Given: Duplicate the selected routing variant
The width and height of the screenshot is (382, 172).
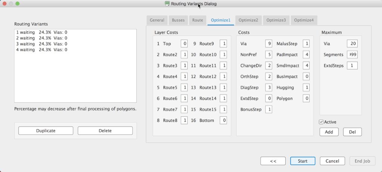Looking at the screenshot, I should pyautogui.click(x=46, y=131).
